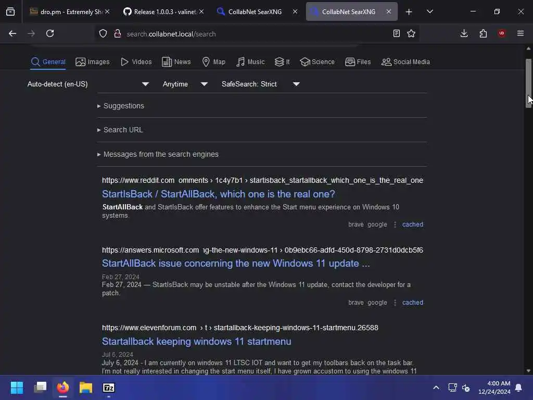Close the dro.pm tab
The width and height of the screenshot is (533, 400).
pos(107,11)
